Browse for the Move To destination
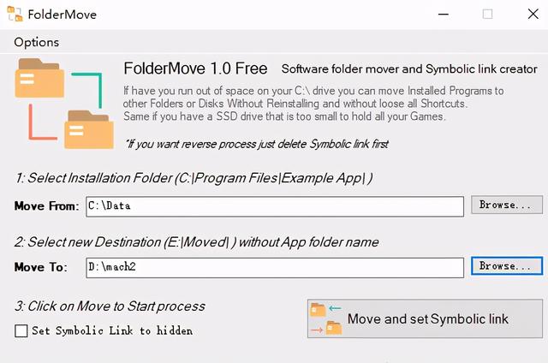 coord(506,266)
